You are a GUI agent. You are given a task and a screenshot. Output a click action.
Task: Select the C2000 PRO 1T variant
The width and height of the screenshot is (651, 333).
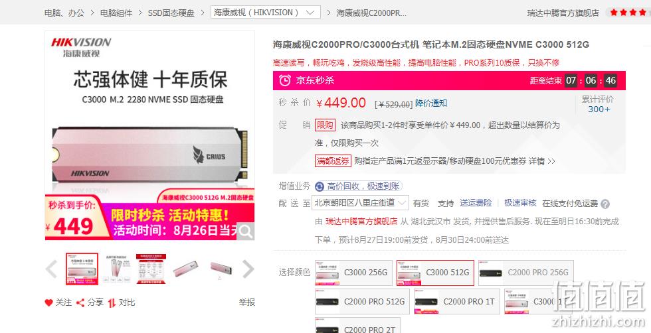pos(457,301)
